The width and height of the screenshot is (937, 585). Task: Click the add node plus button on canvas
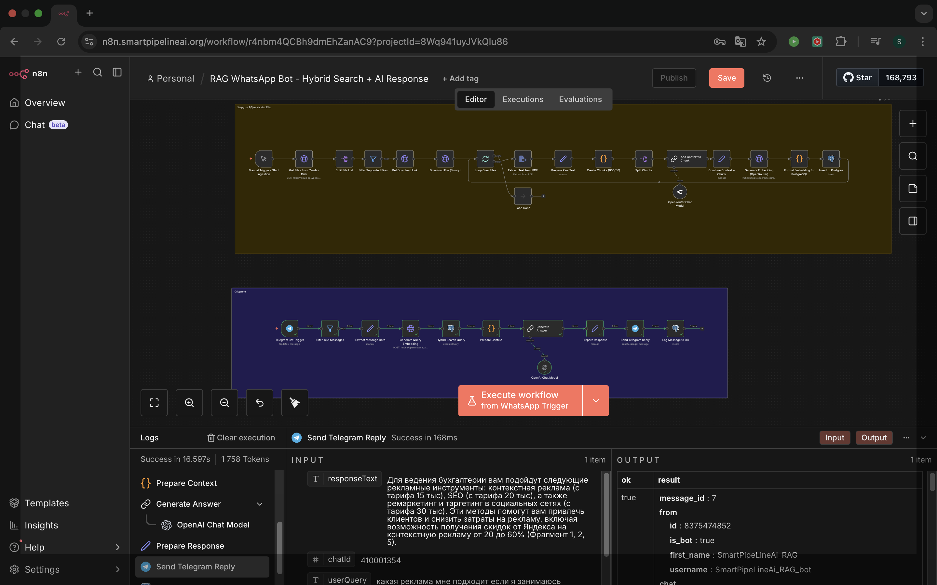tap(913, 123)
